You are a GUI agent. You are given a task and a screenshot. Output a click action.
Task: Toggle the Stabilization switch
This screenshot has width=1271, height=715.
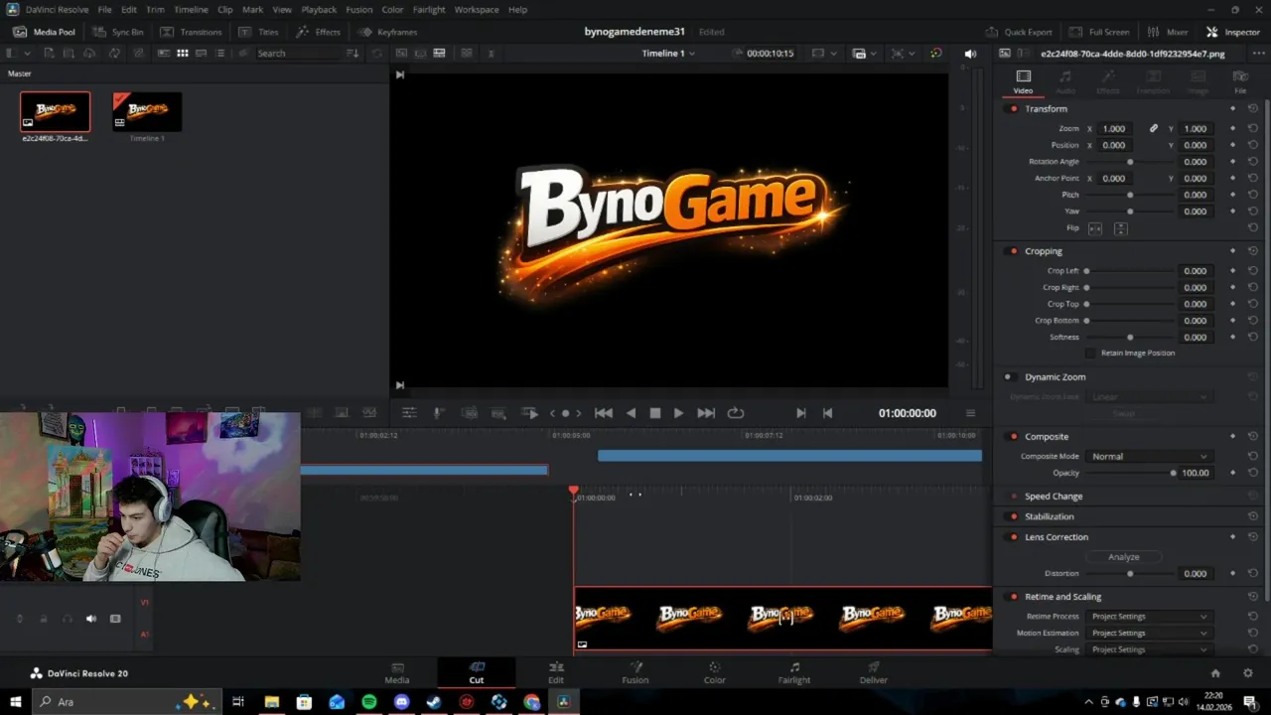click(x=1013, y=516)
